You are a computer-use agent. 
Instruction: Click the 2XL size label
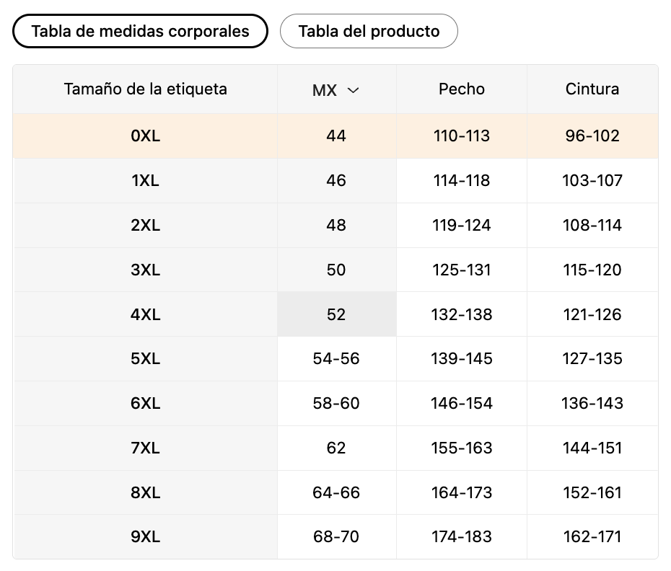[146, 225]
